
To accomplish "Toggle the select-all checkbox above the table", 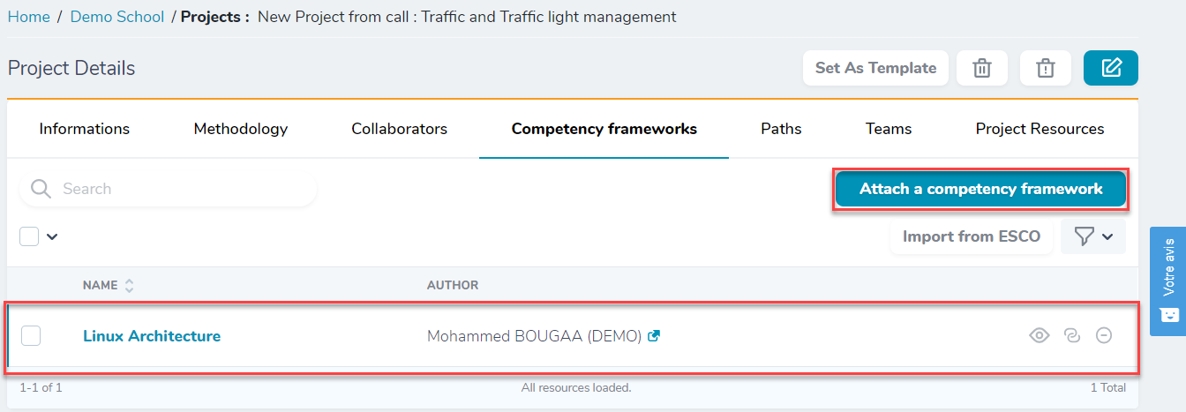I will click(29, 236).
